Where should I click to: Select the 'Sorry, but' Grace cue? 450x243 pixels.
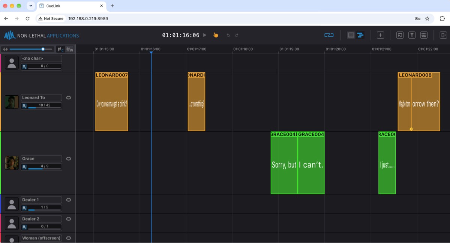pyautogui.click(x=284, y=163)
